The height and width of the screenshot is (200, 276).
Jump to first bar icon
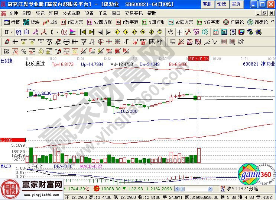click(83, 32)
